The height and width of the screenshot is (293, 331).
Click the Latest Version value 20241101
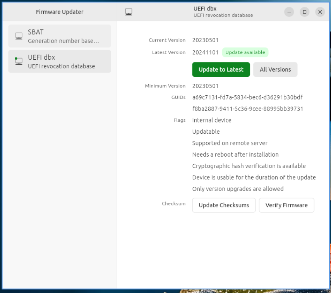coord(205,53)
